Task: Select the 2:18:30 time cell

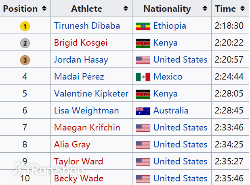Action: click(x=229, y=26)
